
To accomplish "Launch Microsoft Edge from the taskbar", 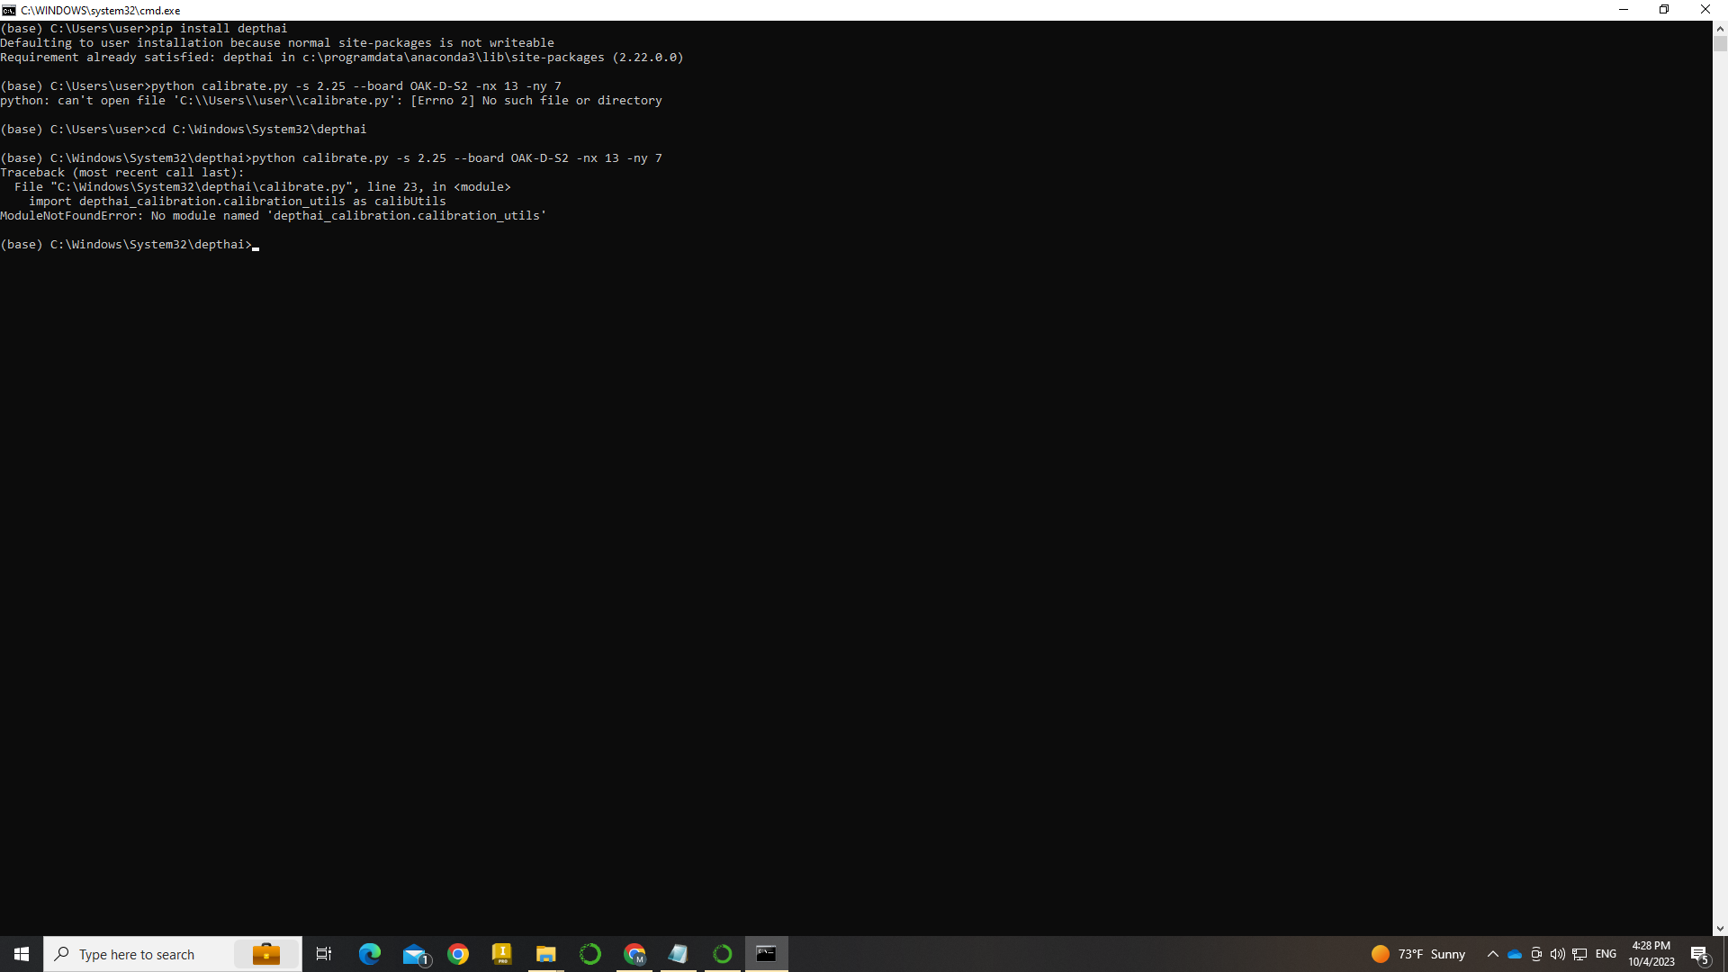I will coord(369,954).
